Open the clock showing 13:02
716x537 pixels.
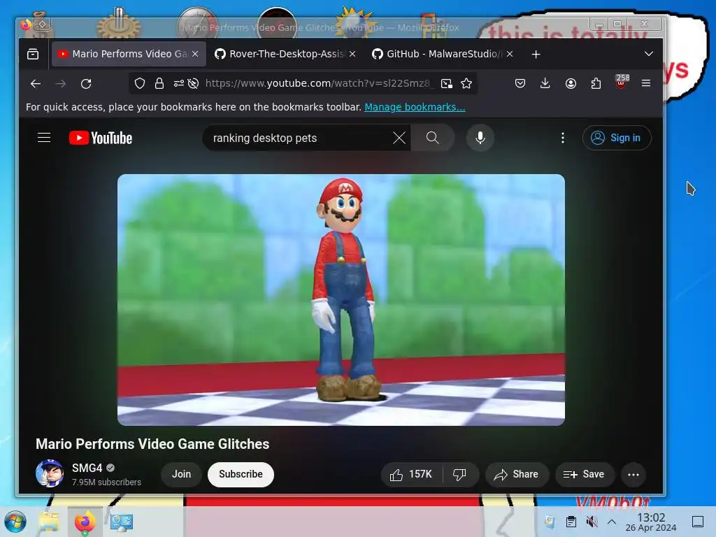coord(651,522)
